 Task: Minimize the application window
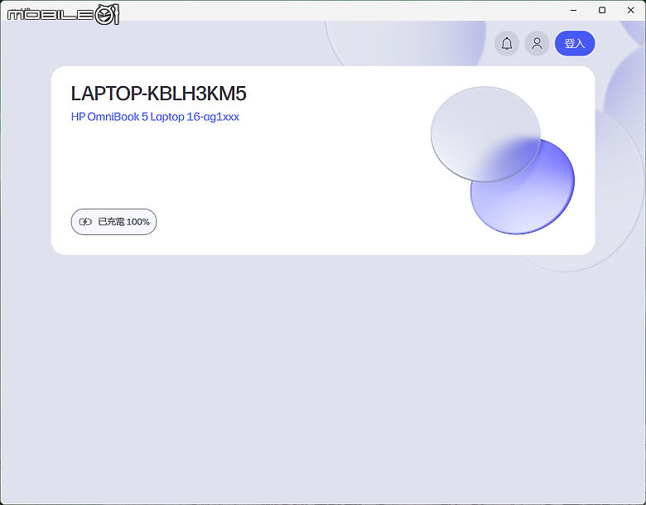pos(573,10)
